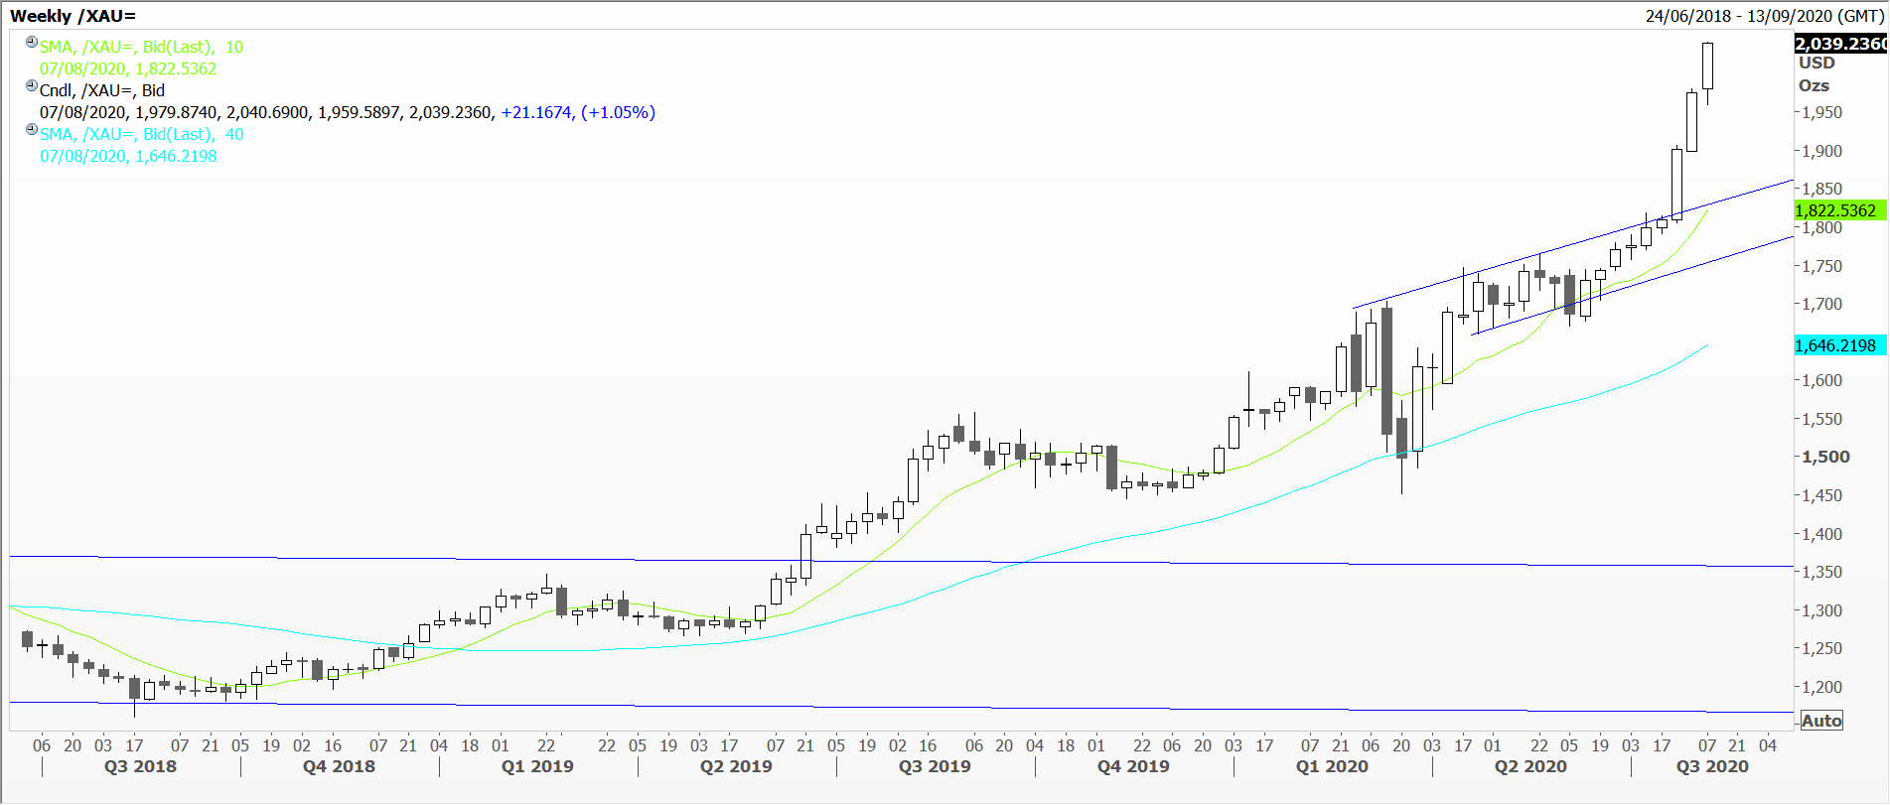
Task: Click the 1,200 price axis label
Action: point(1821,687)
